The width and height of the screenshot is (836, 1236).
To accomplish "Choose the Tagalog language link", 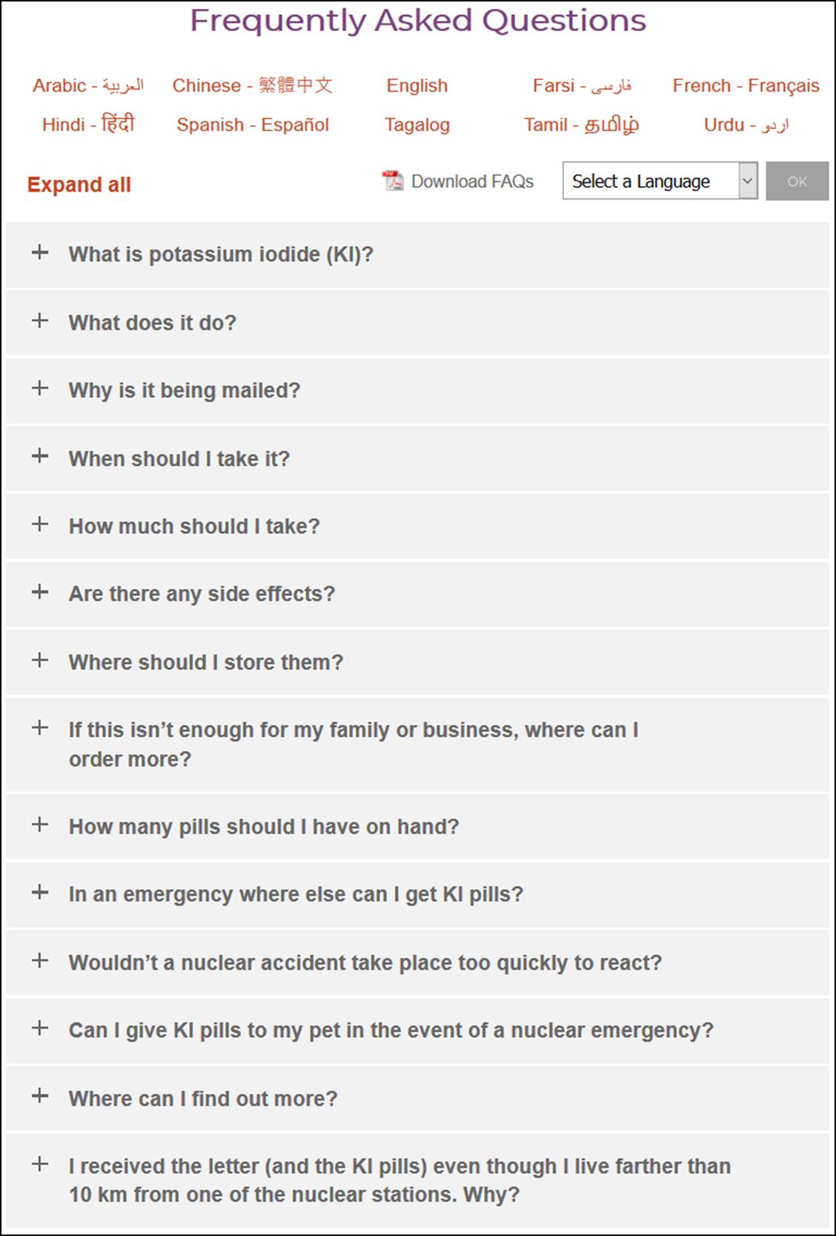I will (x=417, y=125).
